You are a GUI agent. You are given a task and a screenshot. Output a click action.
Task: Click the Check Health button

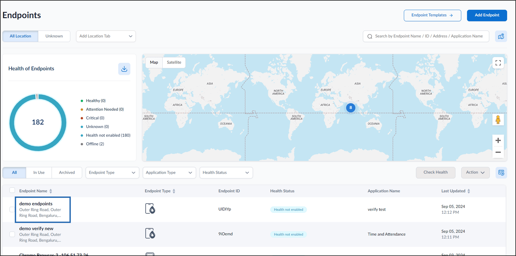pyautogui.click(x=435, y=173)
